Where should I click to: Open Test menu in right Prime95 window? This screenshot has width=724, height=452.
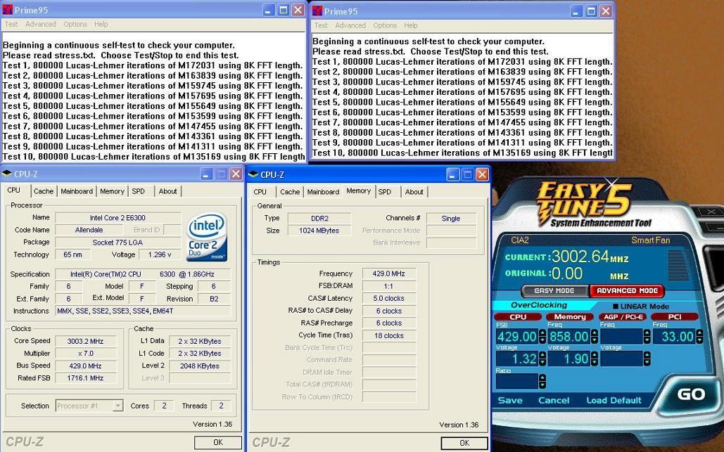point(321,25)
